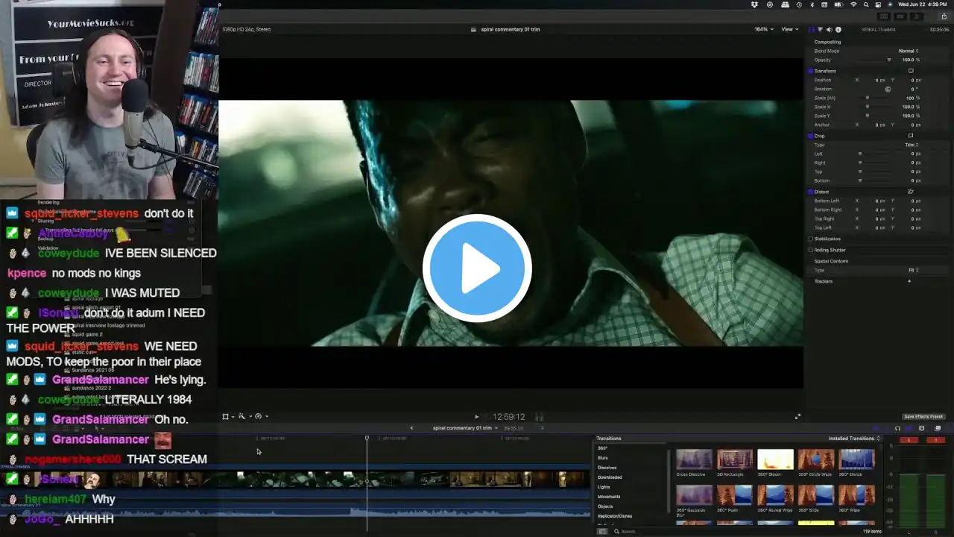Select the 360° Circle Wipe transition thumbnail
The image size is (954, 537).
coord(816,459)
